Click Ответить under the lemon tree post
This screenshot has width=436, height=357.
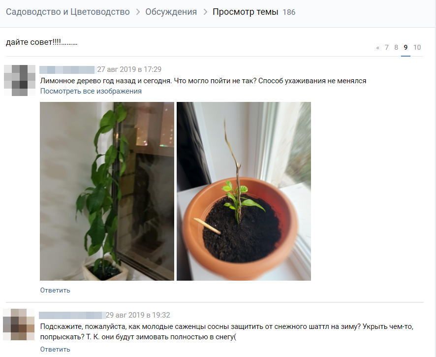[55, 290]
